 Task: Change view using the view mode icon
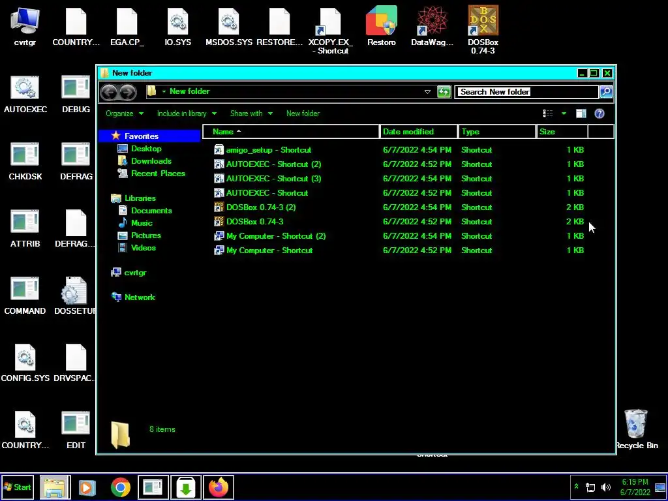(548, 114)
